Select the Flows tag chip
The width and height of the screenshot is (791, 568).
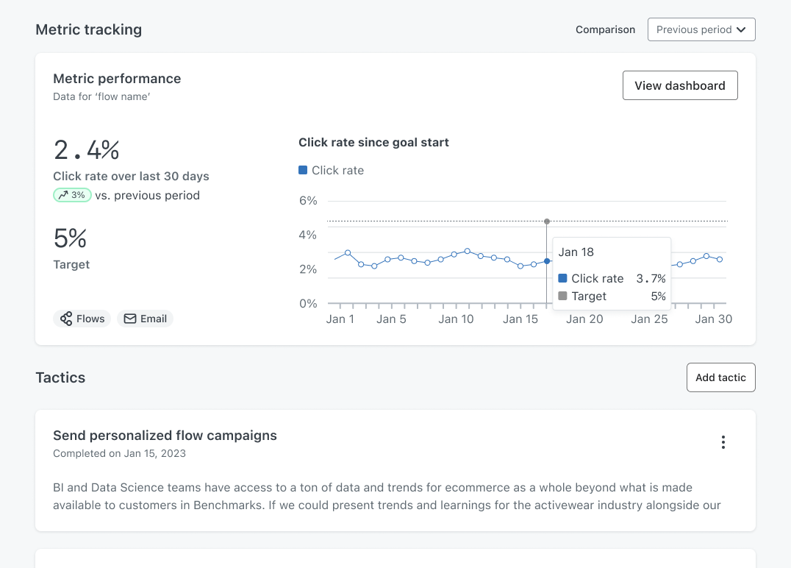click(x=82, y=319)
